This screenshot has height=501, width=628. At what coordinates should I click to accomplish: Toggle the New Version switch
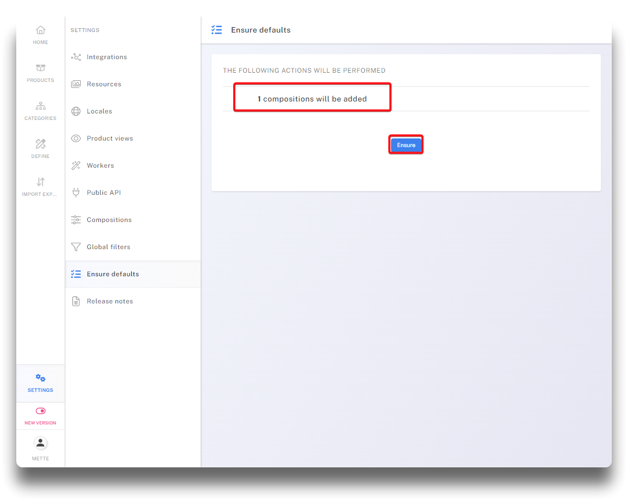coord(41,411)
